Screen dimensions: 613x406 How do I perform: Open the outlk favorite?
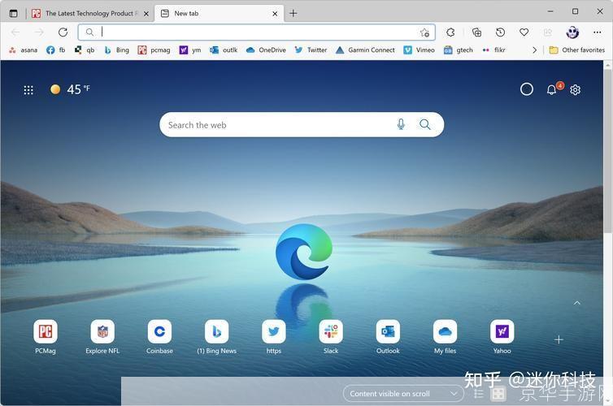click(224, 50)
